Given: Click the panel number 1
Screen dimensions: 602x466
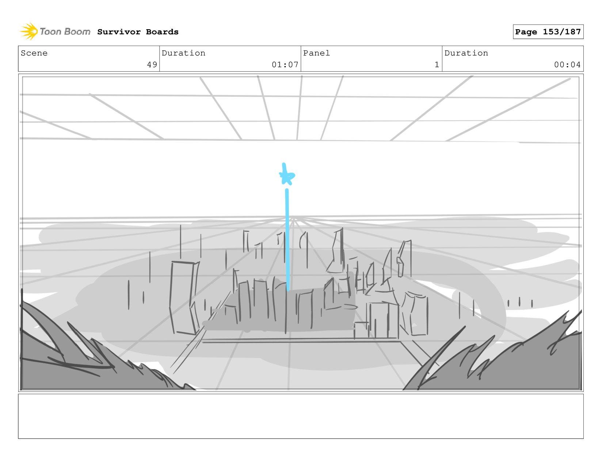Looking at the screenshot, I should pyautogui.click(x=437, y=65).
